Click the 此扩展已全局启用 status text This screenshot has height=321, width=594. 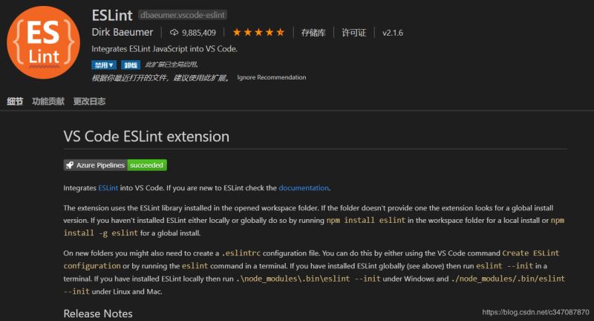172,65
